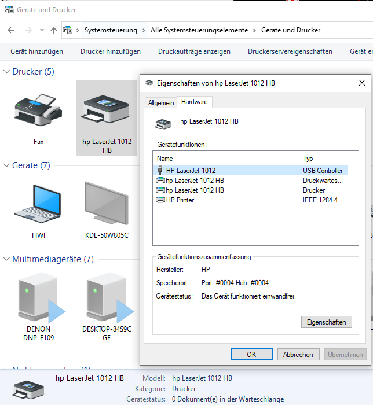Select the Drucker type hp LaserJet 1012 HB row
The image size is (373, 405).
pos(250,190)
